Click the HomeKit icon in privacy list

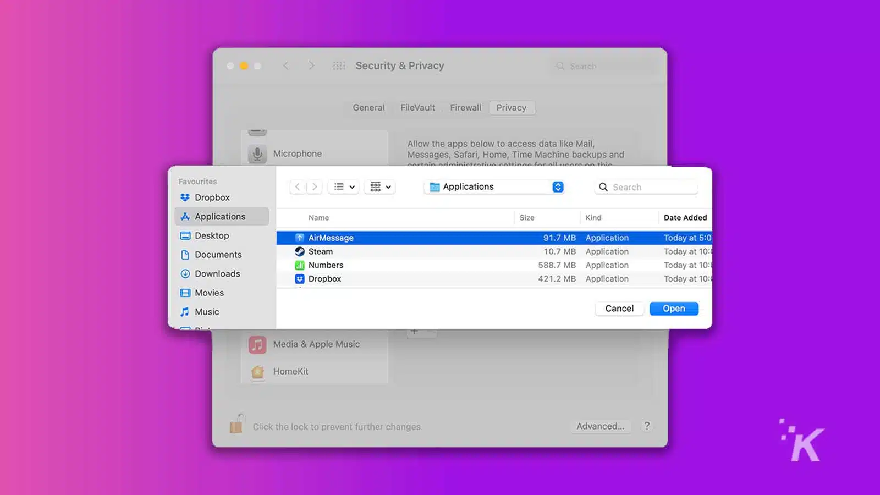click(257, 372)
